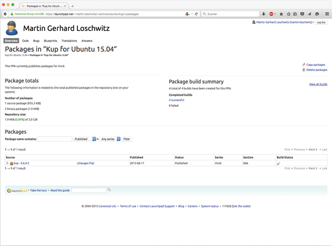Click Copy packages link
The height and width of the screenshot is (246, 332).
[315, 65]
